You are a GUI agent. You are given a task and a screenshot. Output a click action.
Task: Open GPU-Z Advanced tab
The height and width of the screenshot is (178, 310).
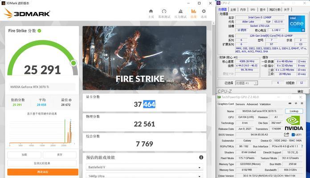pos(252,104)
